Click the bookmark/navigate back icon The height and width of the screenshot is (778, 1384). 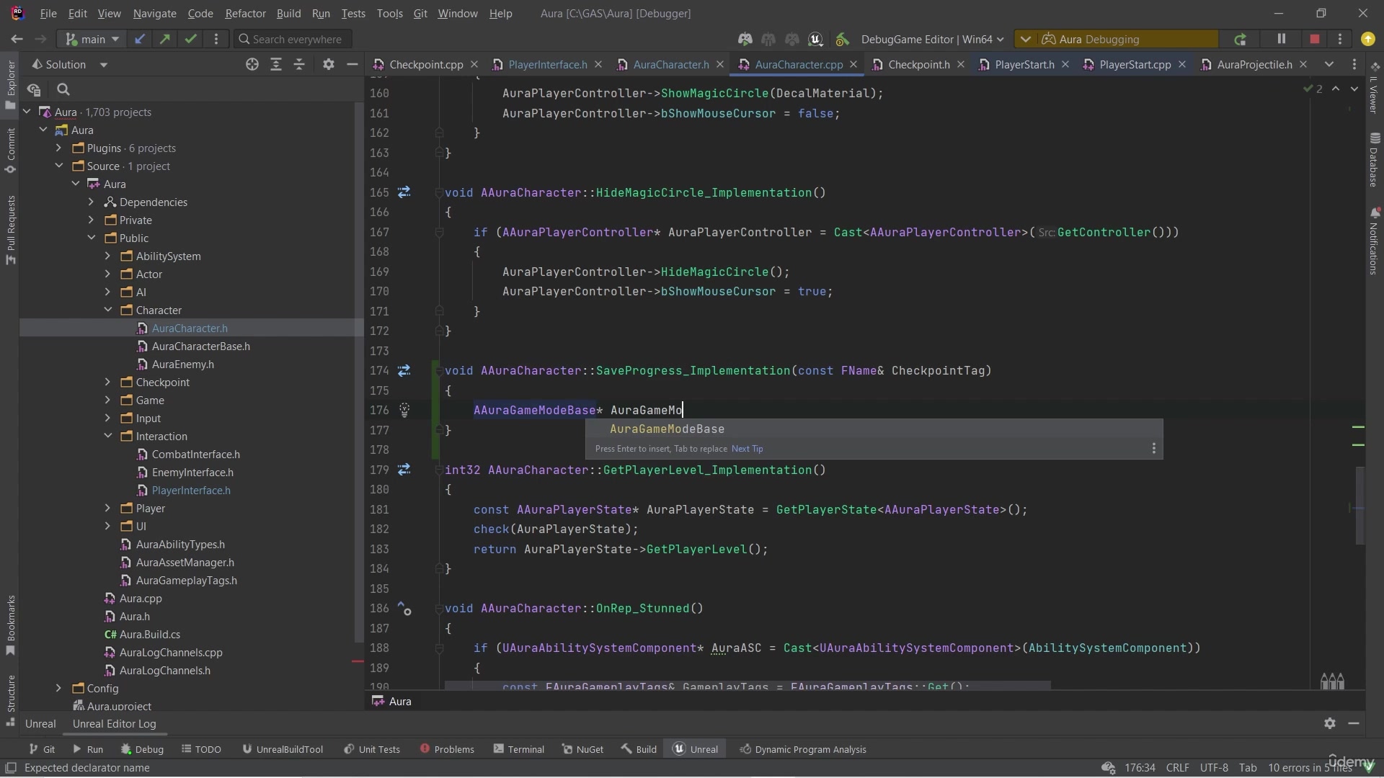point(16,38)
